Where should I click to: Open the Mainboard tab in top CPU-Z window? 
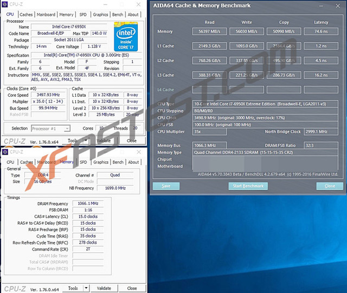[46, 15]
